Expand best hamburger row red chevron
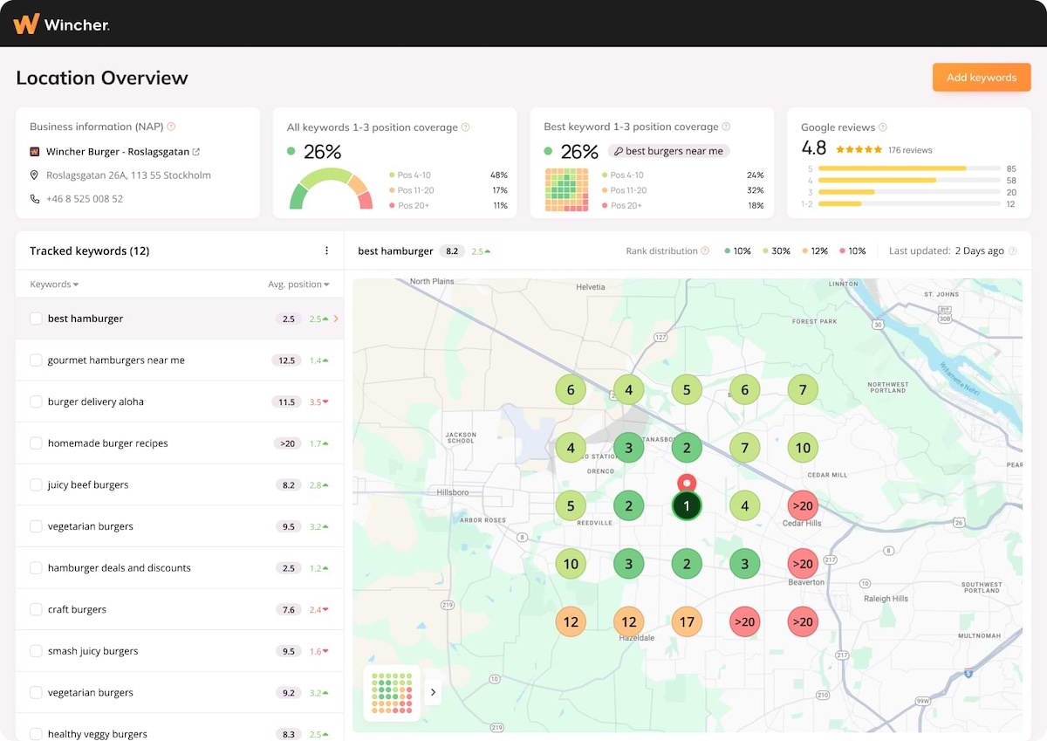The height and width of the screenshot is (741, 1047). [336, 319]
